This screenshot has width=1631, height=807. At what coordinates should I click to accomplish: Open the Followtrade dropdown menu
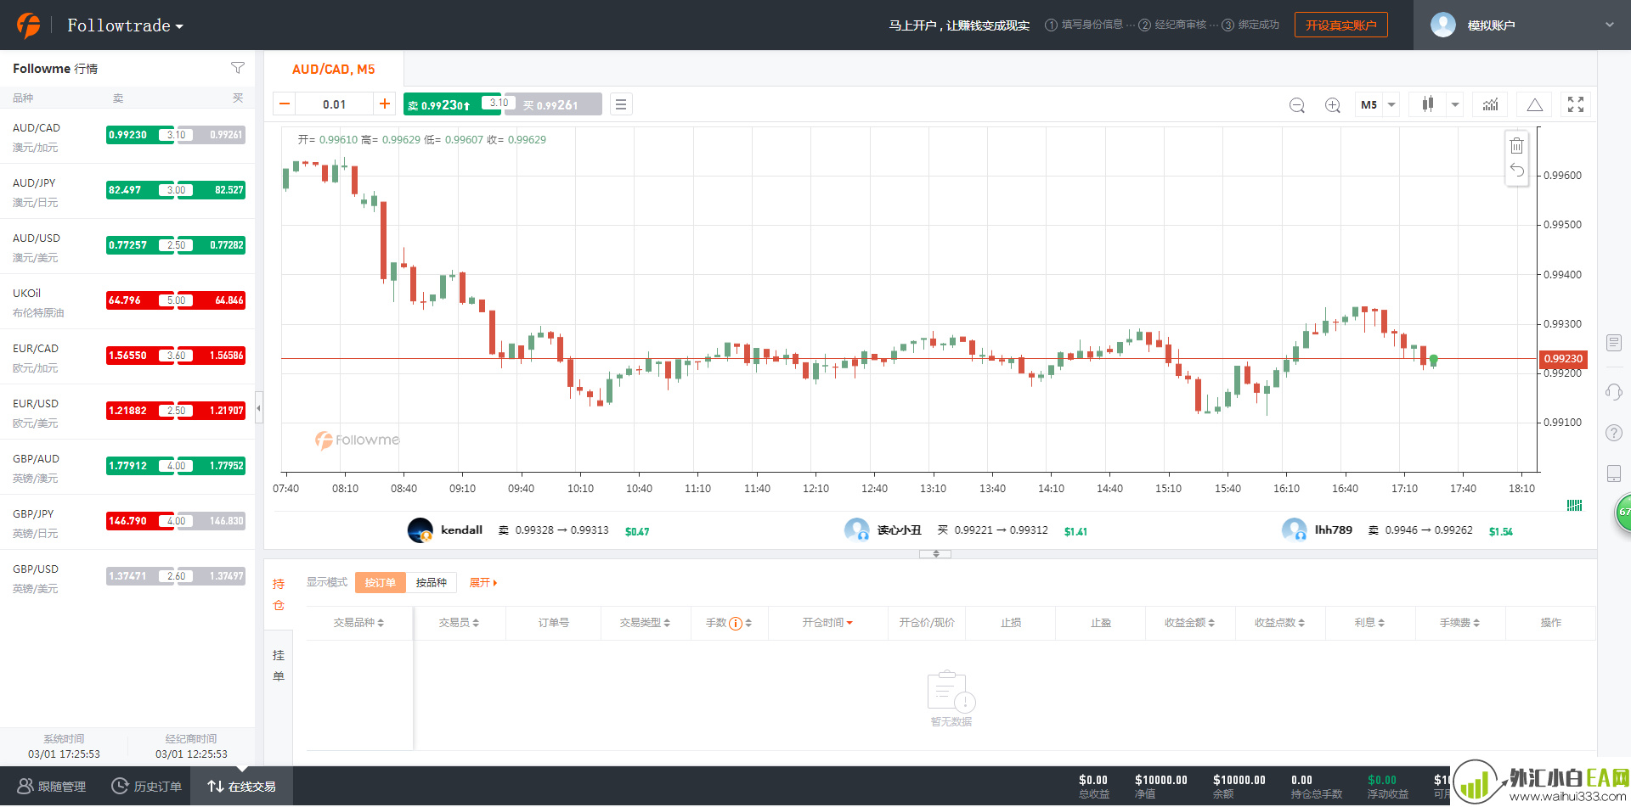point(125,25)
